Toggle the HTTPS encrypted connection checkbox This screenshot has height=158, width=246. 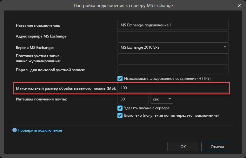pos(120,79)
